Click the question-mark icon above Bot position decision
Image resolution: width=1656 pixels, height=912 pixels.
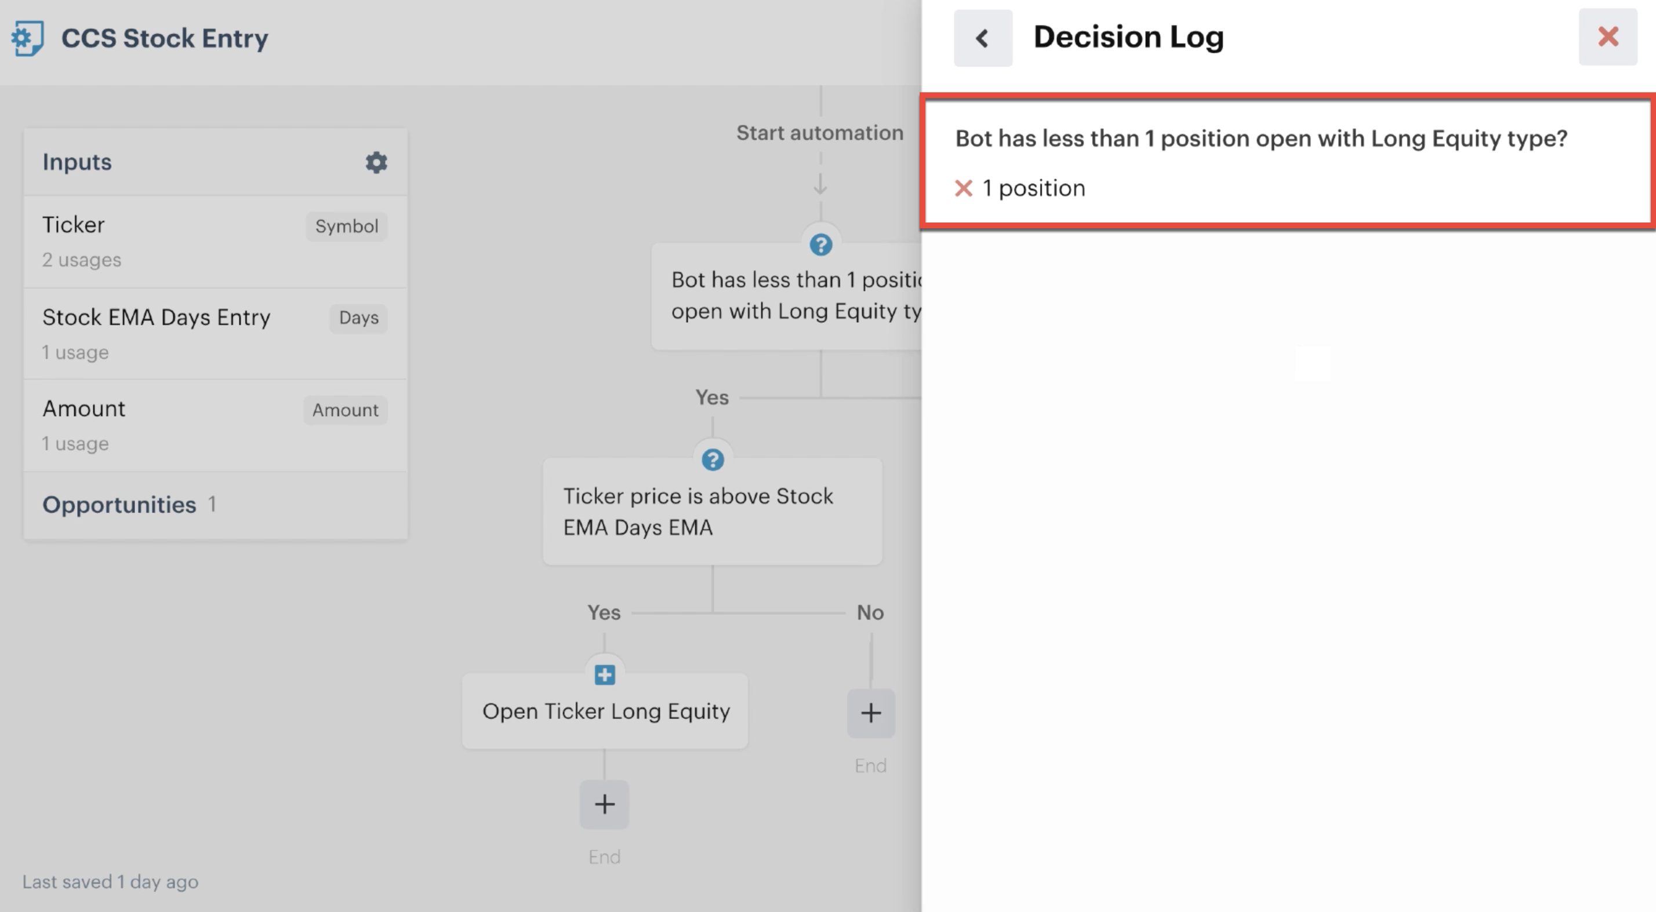(x=821, y=245)
